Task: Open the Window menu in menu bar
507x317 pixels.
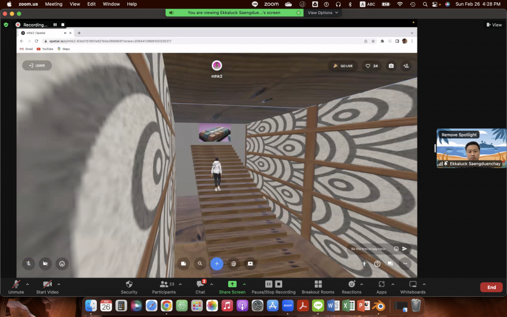Action: [x=111, y=4]
